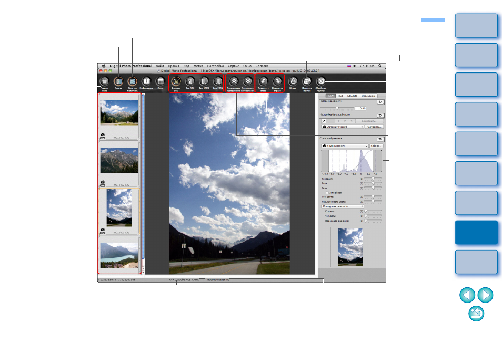This screenshot has width=502, height=354.
Task: Click white balance preset button 3
Action: [351, 121]
